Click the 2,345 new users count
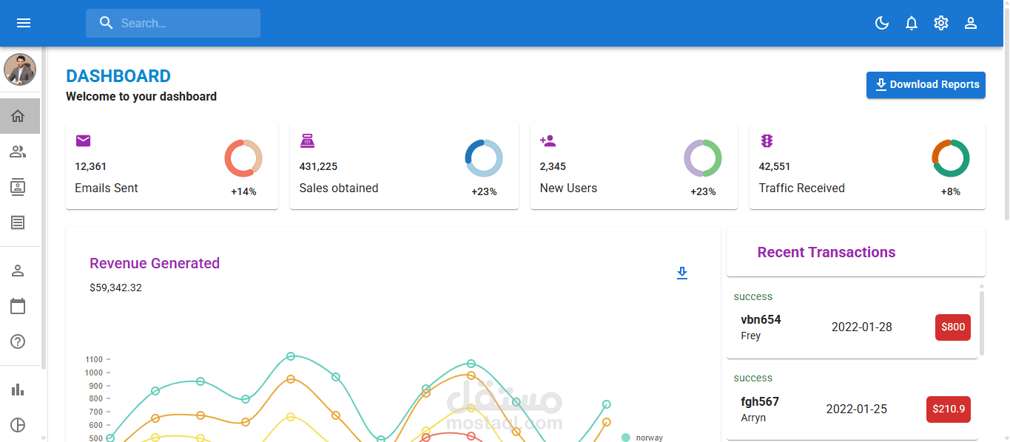The width and height of the screenshot is (1010, 442). click(553, 166)
